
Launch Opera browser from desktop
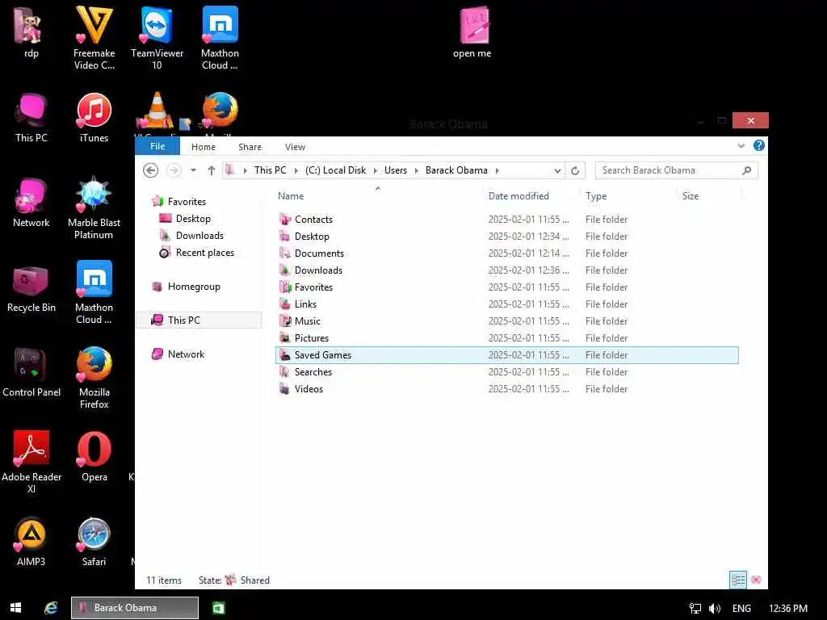click(94, 457)
